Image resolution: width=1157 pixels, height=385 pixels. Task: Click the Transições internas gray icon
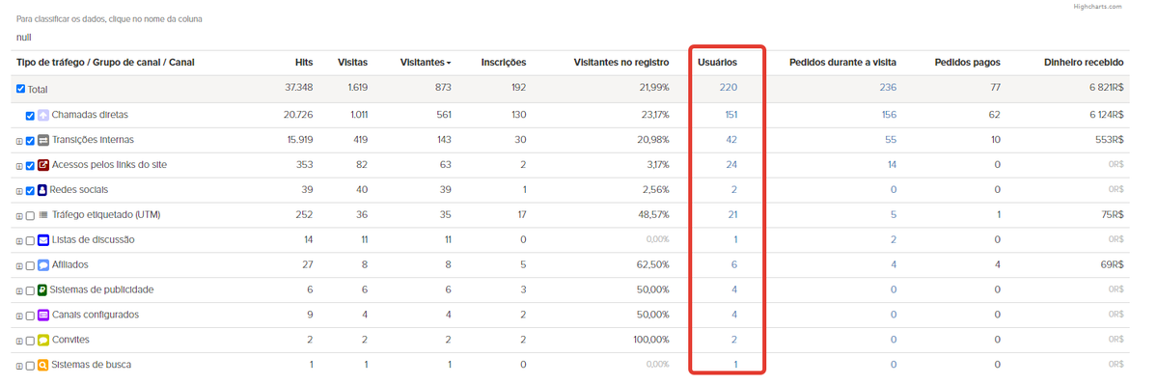pos(43,140)
